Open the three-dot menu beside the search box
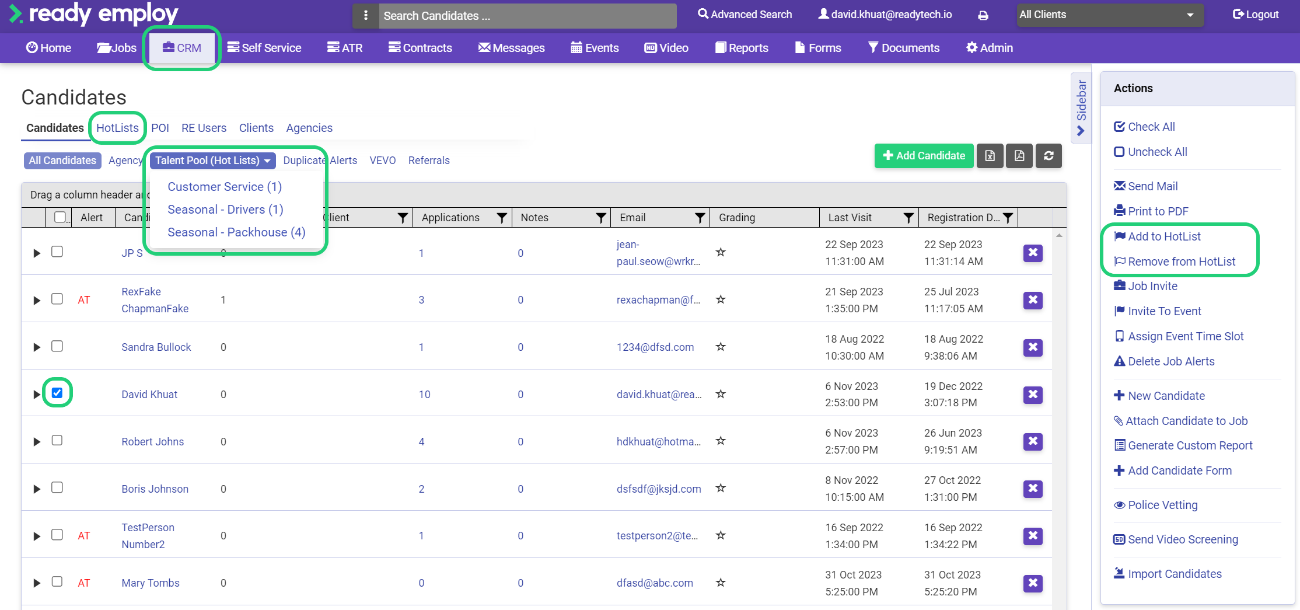The height and width of the screenshot is (610, 1300). [366, 16]
